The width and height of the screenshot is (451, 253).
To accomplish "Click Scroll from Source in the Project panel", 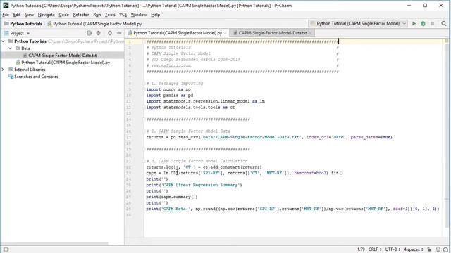I will coord(89,33).
